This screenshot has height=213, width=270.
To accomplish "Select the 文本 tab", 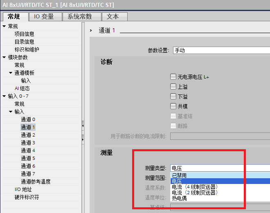I will [x=112, y=16].
